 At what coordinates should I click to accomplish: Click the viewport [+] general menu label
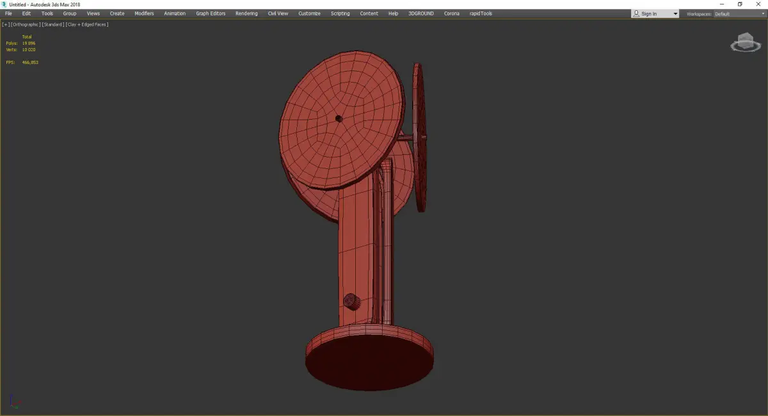click(6, 24)
